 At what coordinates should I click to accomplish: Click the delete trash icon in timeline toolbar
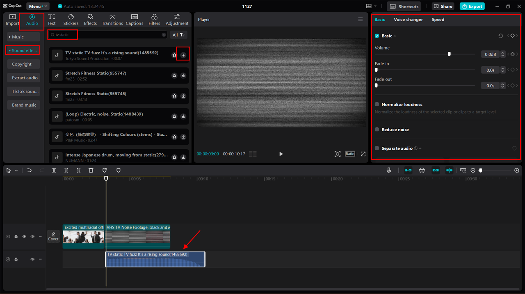91,171
